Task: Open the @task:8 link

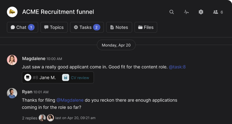Action: [x=177, y=67]
